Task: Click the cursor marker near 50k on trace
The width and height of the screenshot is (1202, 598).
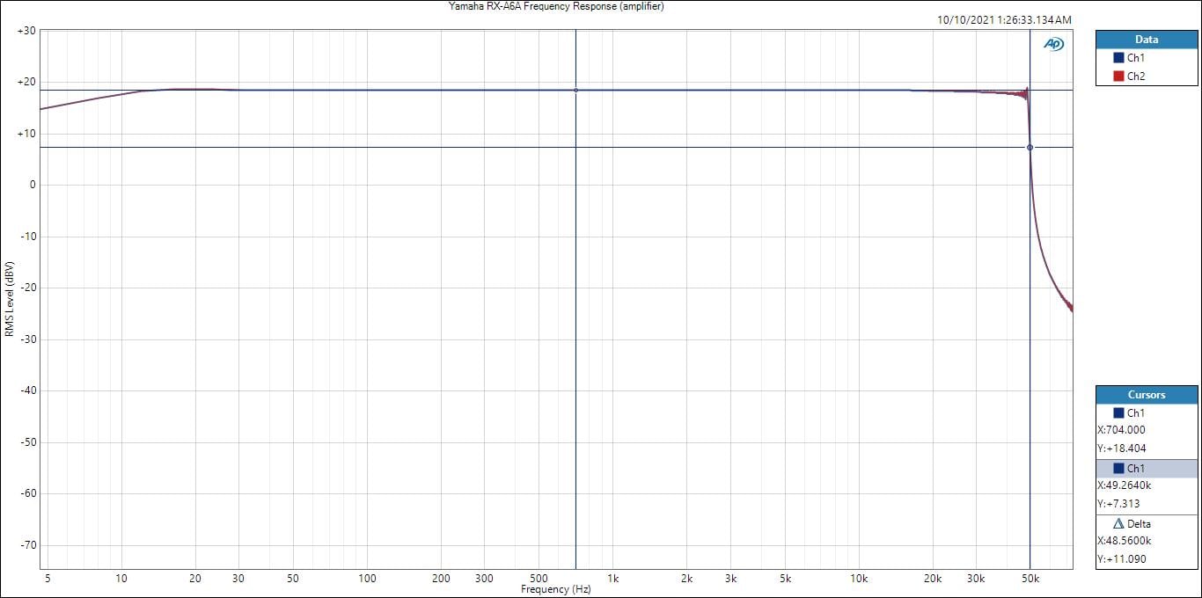Action: pos(1030,147)
